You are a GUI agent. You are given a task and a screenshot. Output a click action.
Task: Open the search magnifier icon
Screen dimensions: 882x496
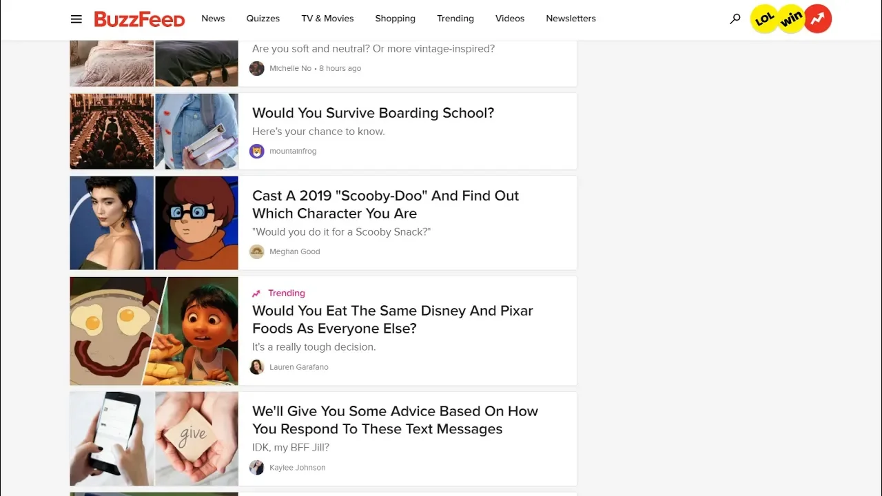735,19
